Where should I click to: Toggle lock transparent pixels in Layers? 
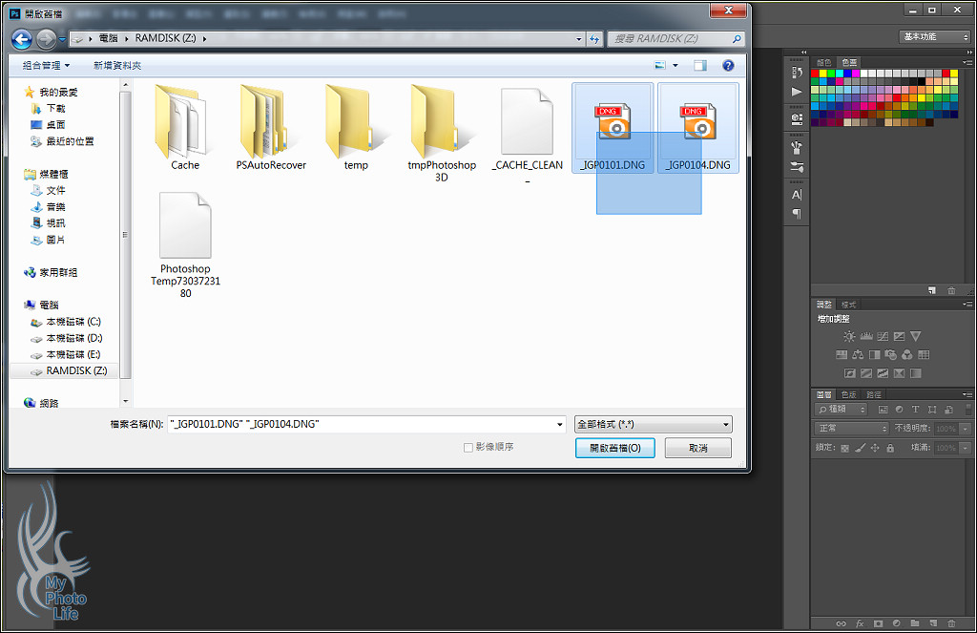coord(844,448)
